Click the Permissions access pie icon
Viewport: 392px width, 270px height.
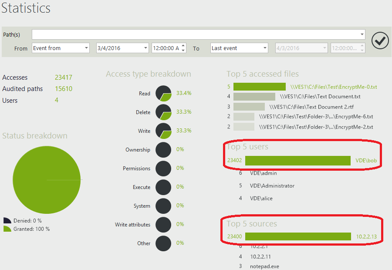pyautogui.click(x=163, y=169)
